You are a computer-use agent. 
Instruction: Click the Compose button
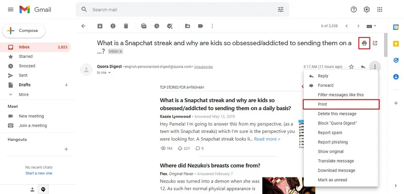coord(24,31)
